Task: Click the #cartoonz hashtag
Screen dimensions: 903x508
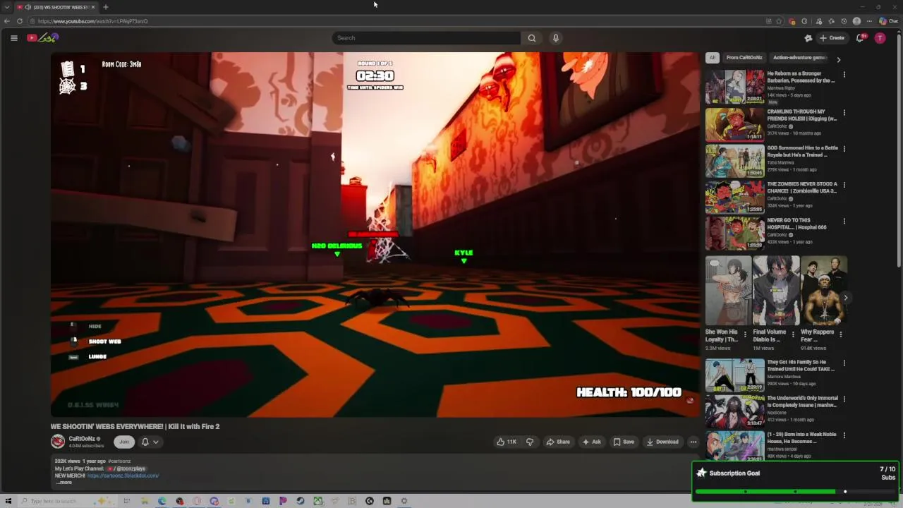Action: [119, 461]
